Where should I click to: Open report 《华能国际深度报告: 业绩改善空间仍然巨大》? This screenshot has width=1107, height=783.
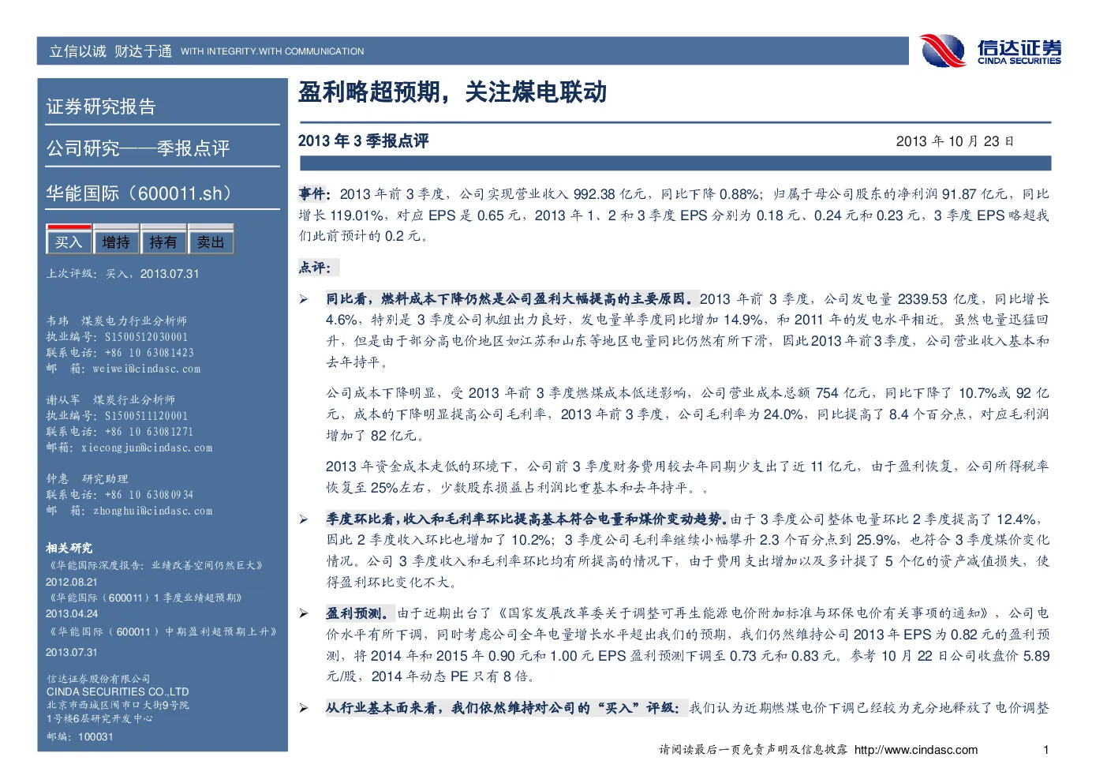click(155, 565)
